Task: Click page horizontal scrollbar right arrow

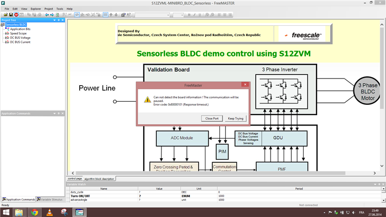Action: 375,173
